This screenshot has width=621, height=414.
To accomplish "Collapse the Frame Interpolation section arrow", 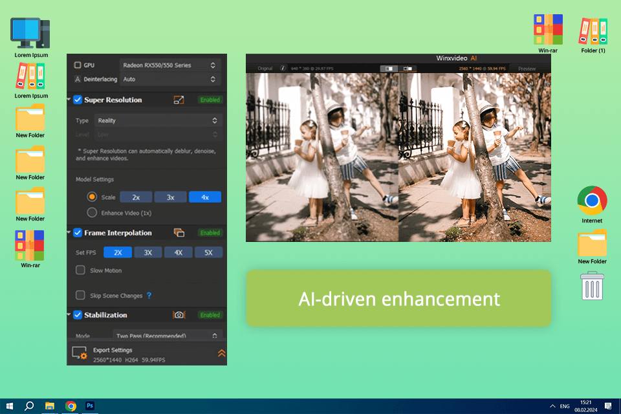I will click(x=69, y=232).
